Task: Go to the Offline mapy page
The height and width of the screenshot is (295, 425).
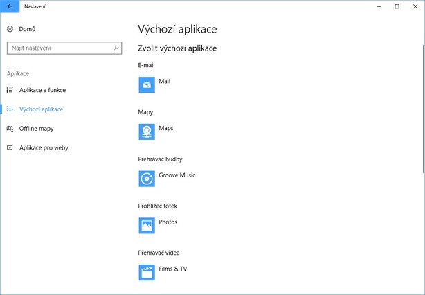Action: click(x=36, y=129)
